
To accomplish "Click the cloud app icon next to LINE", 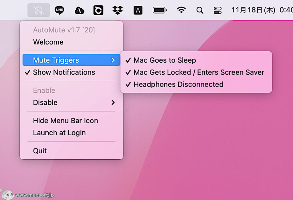I will tap(80, 11).
